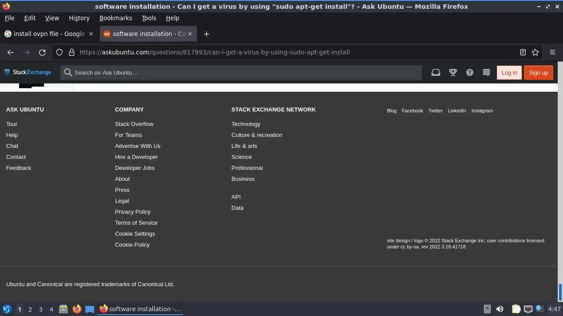The width and height of the screenshot is (563, 316).
Task: Close the 'software installation' tab
Action: coord(190,34)
